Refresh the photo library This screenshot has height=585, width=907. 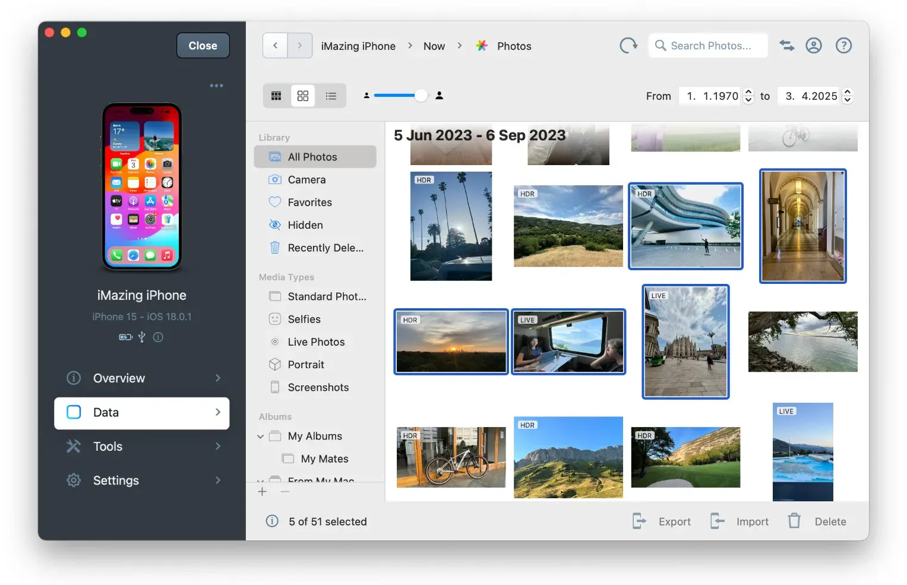pos(628,45)
